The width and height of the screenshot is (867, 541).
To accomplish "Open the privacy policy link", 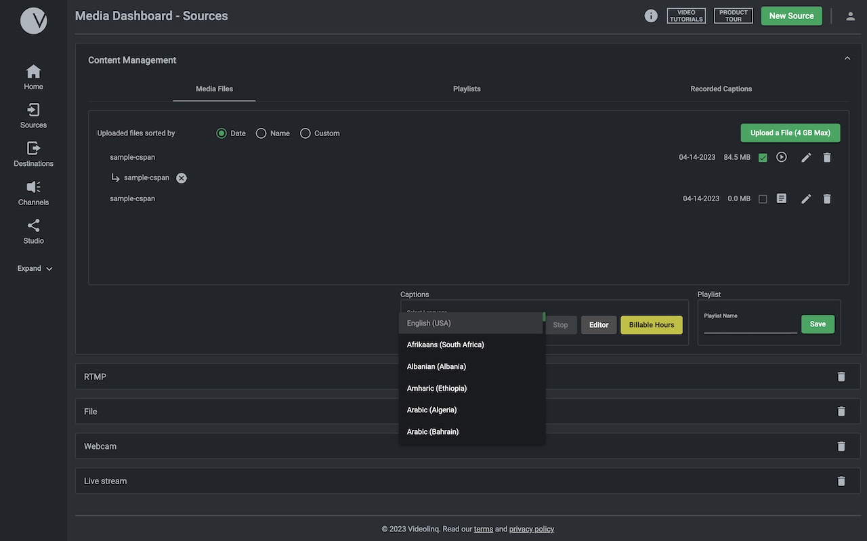I will click(531, 529).
